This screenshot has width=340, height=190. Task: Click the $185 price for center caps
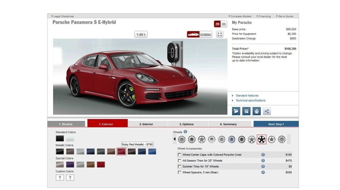tap(289, 155)
